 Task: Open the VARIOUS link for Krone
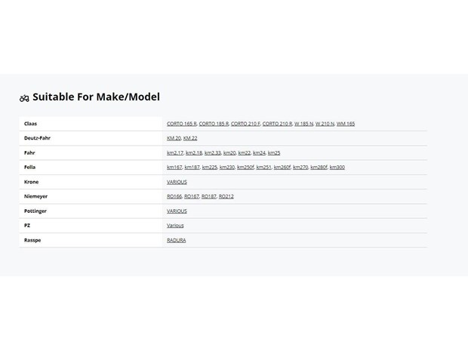click(x=177, y=182)
